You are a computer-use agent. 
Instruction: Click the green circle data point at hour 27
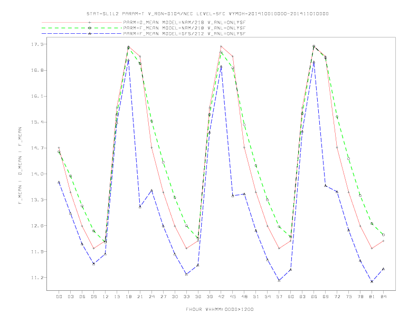[x=163, y=162]
